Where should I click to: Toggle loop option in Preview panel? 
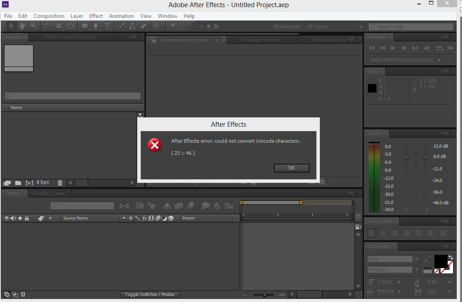pos(439,48)
